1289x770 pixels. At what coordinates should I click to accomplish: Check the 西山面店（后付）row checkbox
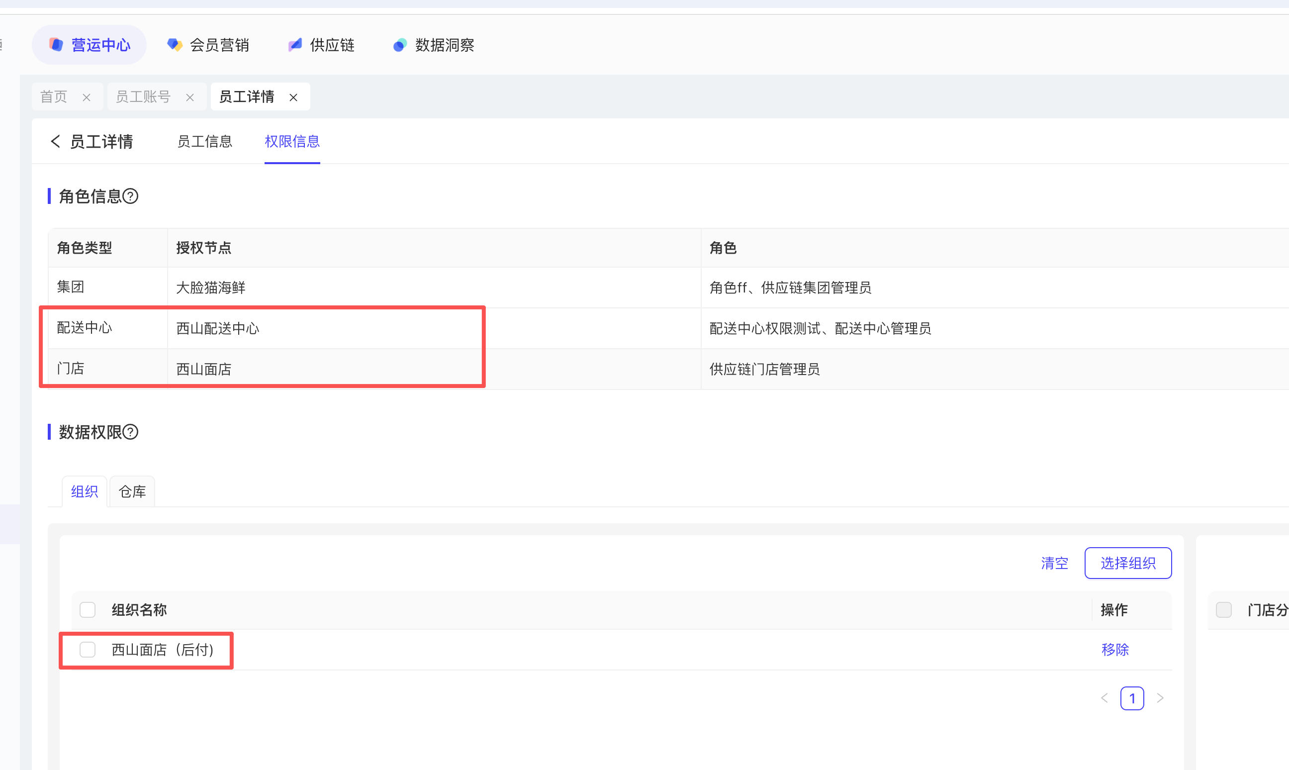click(x=87, y=649)
